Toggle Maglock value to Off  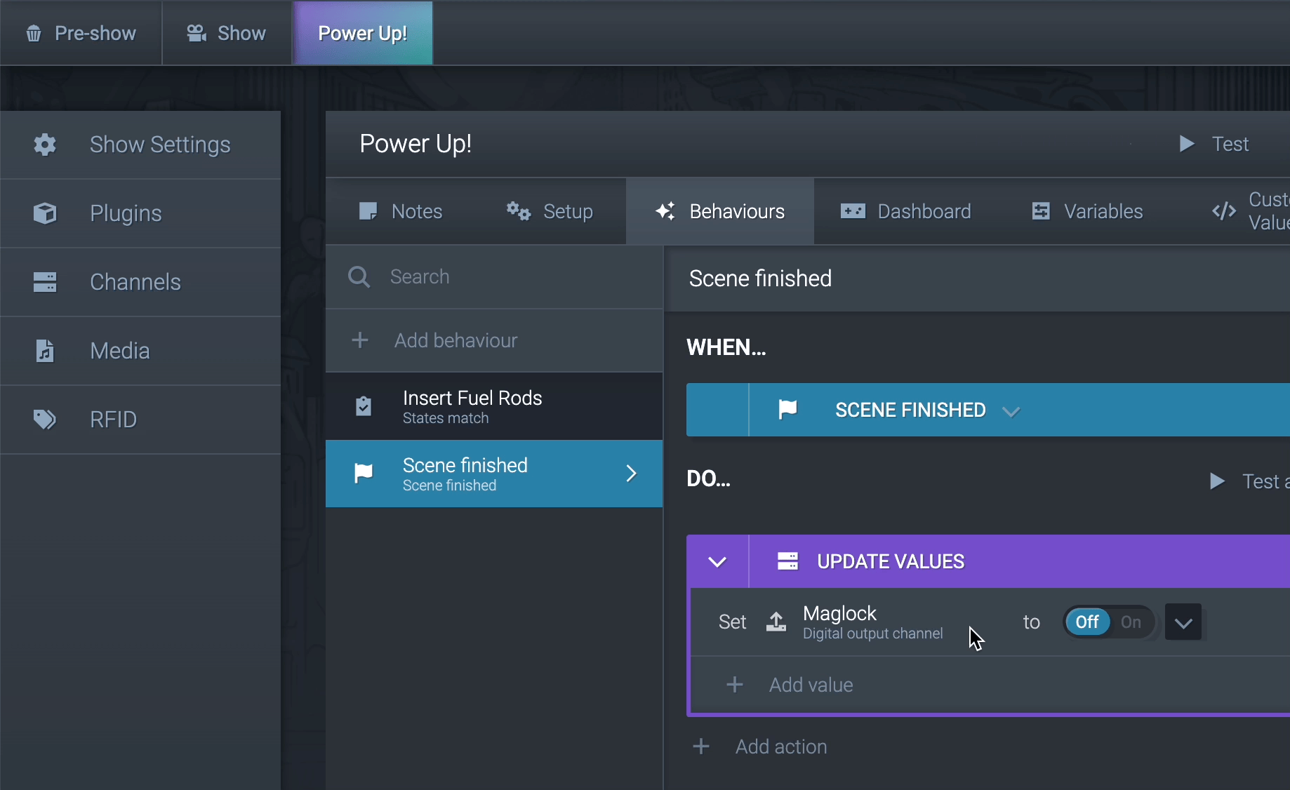[x=1087, y=622]
